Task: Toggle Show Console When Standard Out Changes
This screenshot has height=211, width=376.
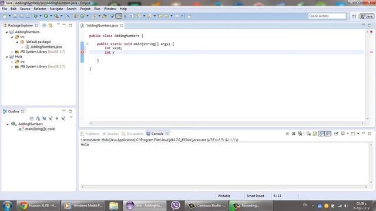Action: [x=321, y=134]
